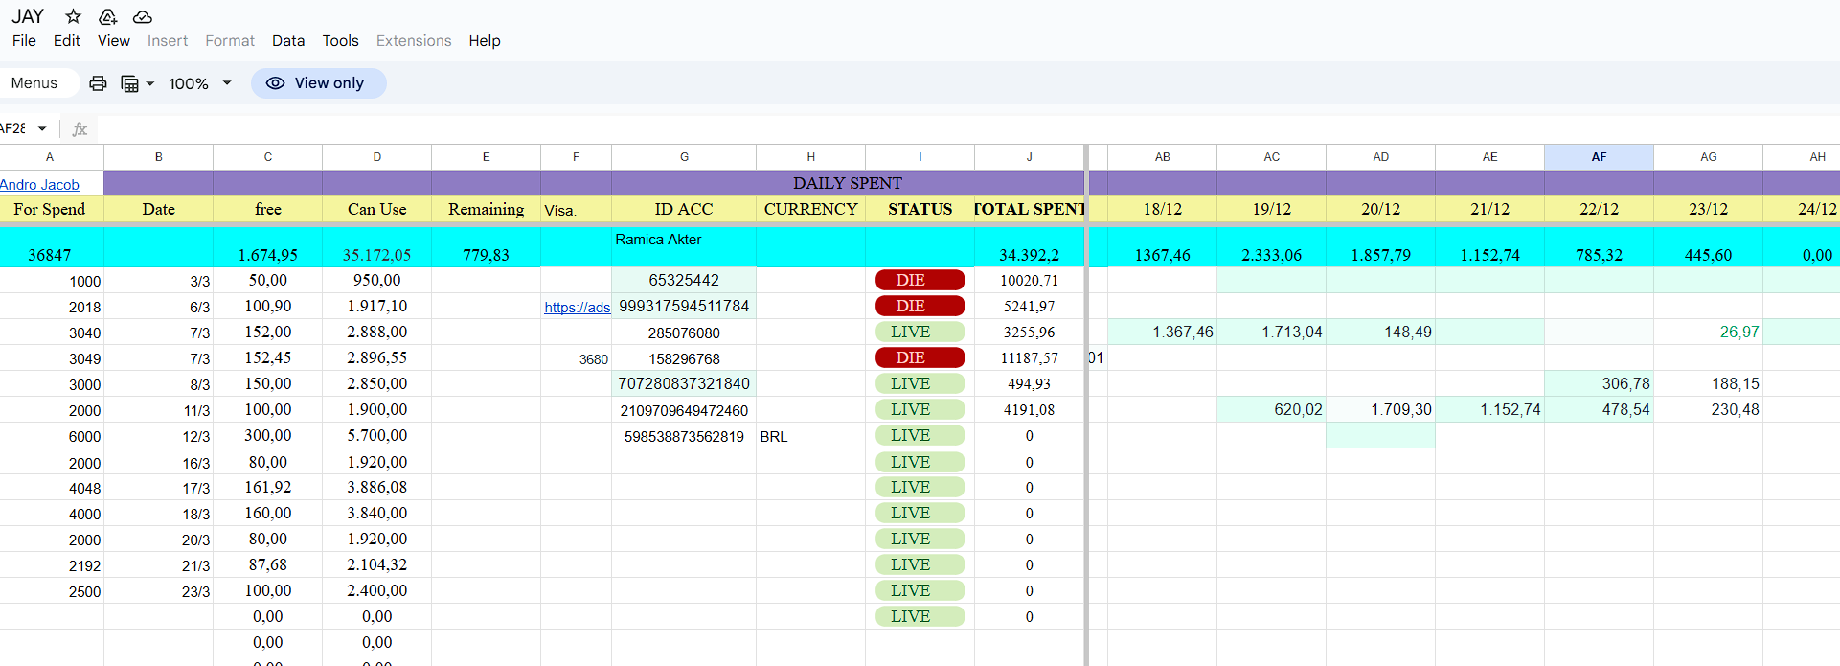This screenshot has height=666, width=1840.
Task: Select the 3680 Visa cell
Action: coord(576,358)
